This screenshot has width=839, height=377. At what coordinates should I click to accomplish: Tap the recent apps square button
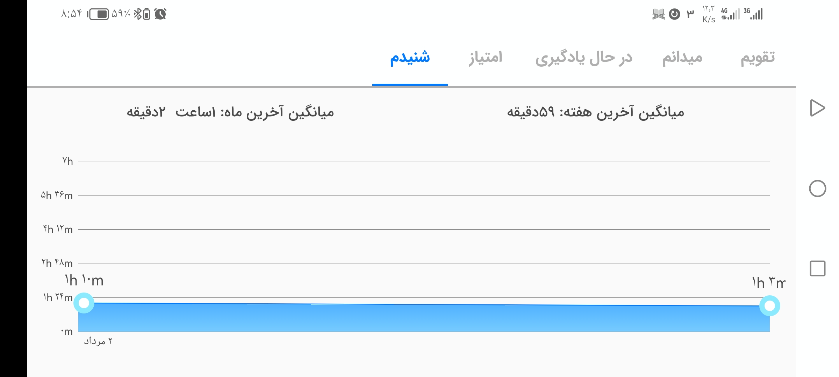coord(817,268)
